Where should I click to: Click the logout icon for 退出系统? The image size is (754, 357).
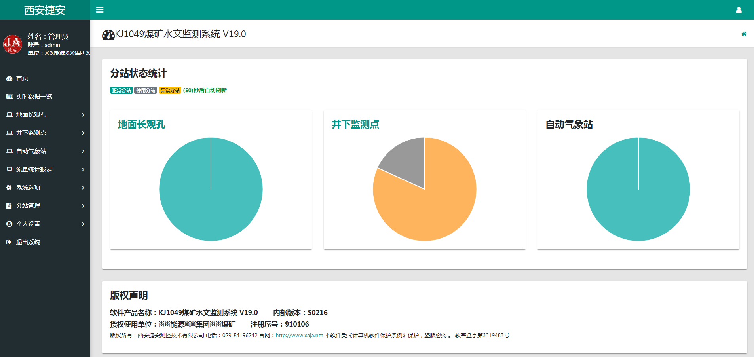tap(9, 242)
